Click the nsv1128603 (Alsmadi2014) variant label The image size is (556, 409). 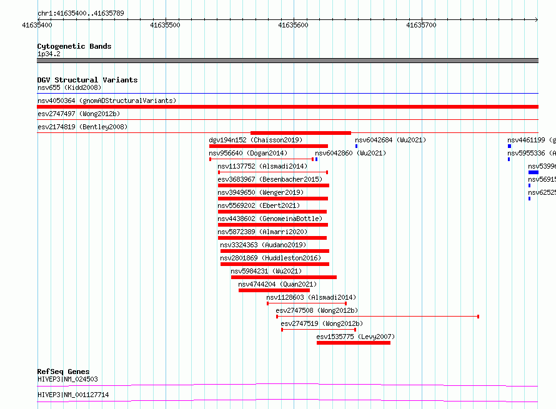coord(311,297)
